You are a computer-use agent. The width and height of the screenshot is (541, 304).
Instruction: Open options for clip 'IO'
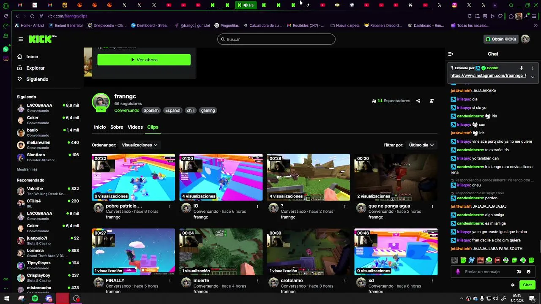click(257, 206)
